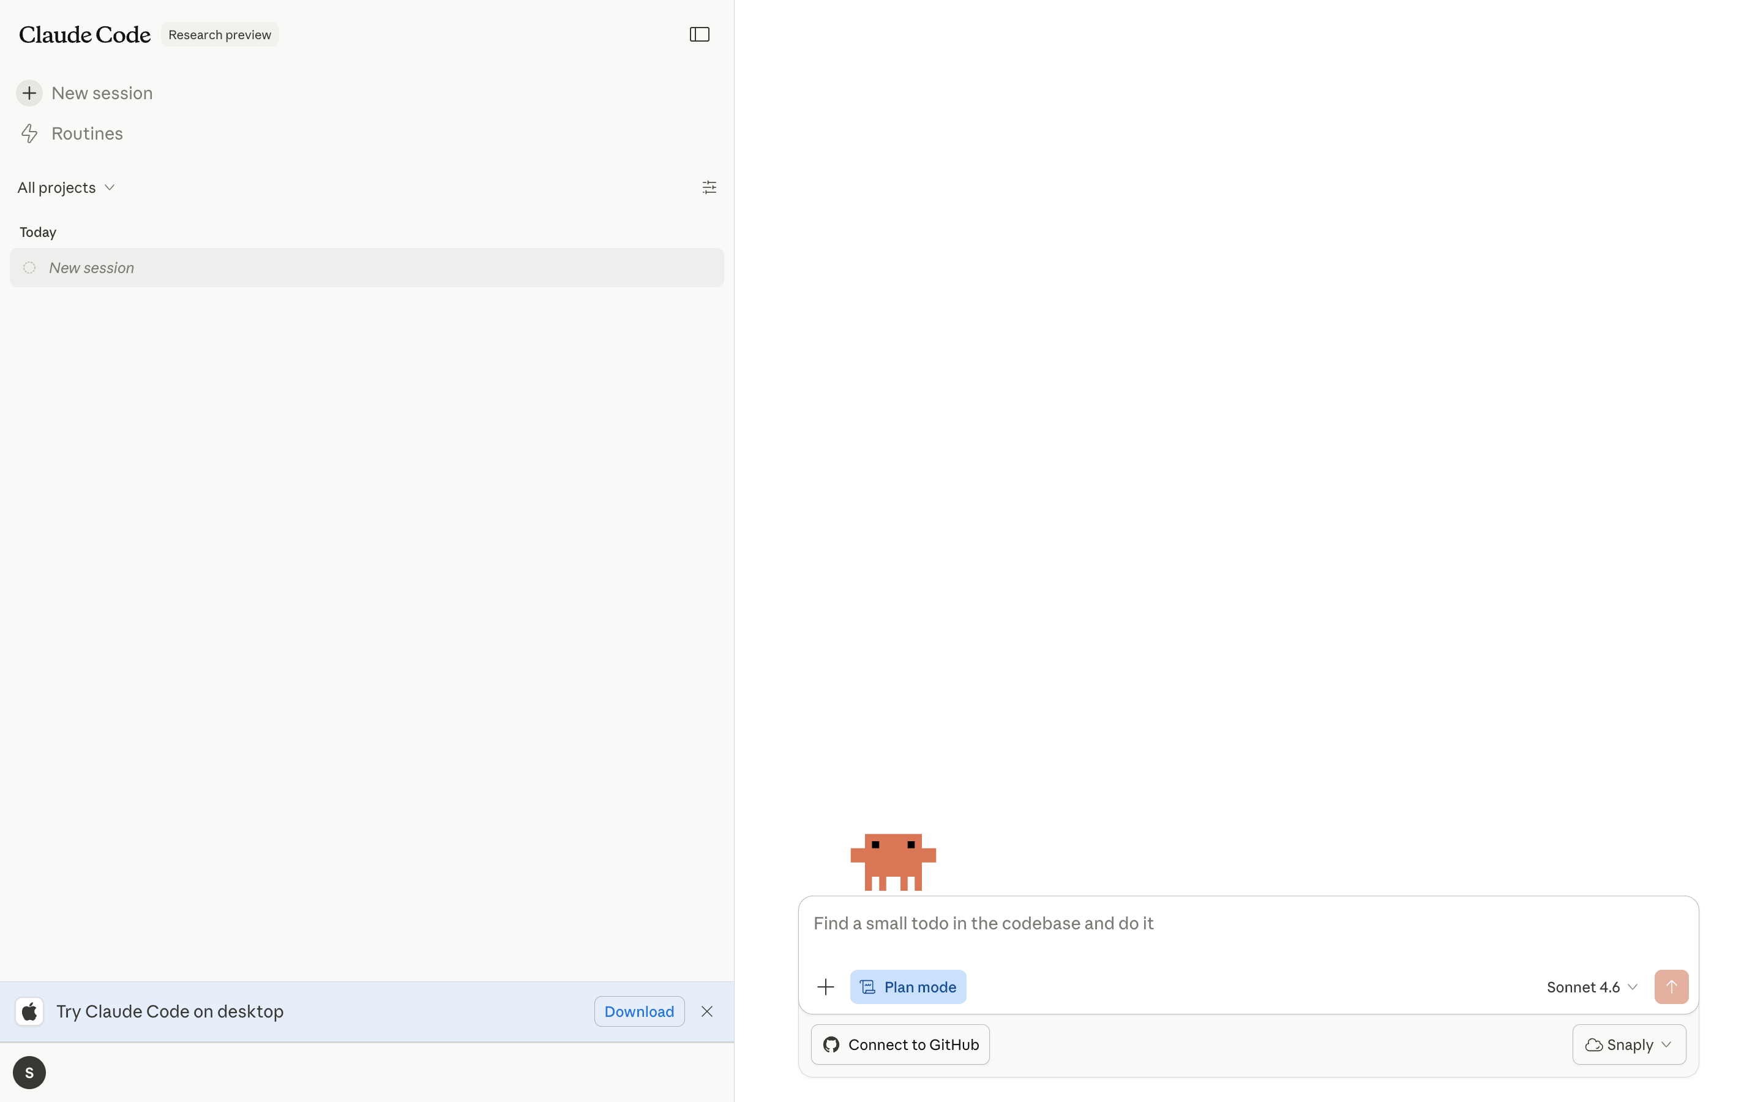Click the send arrow button
The height and width of the screenshot is (1102, 1763).
(1671, 987)
